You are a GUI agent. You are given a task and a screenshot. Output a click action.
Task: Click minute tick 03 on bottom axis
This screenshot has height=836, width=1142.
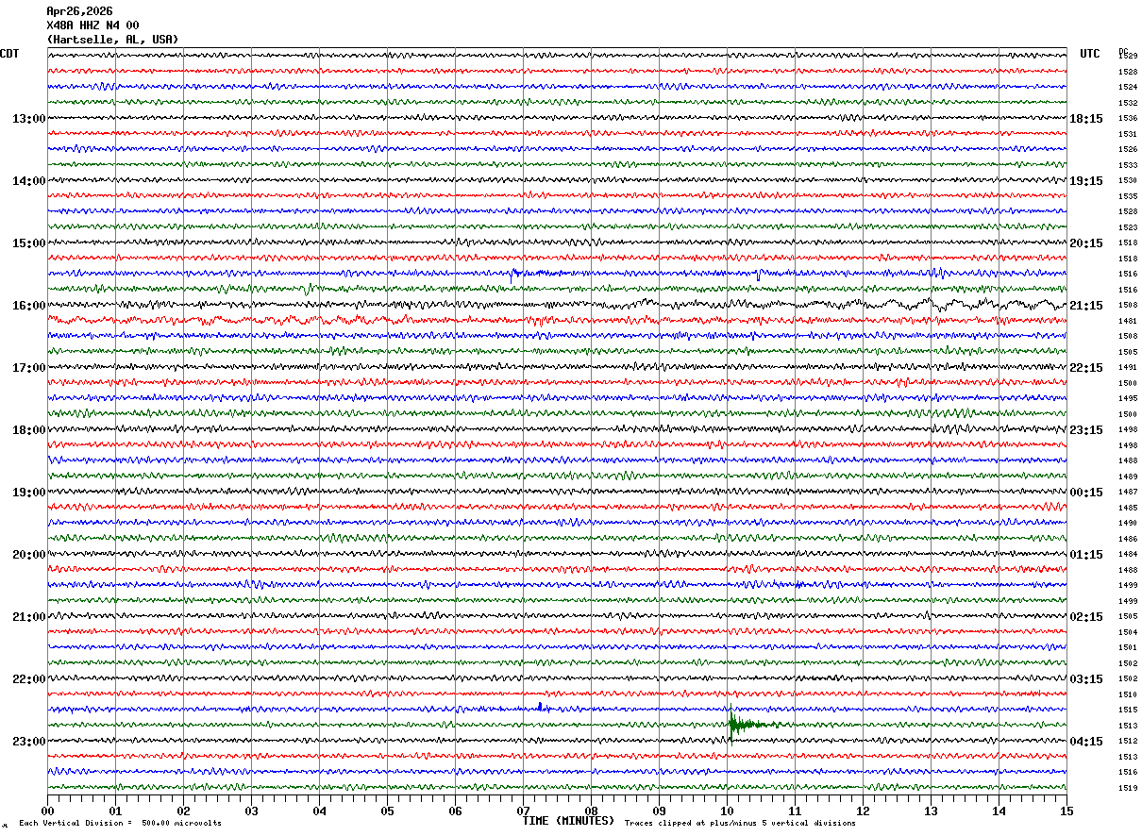point(251,811)
